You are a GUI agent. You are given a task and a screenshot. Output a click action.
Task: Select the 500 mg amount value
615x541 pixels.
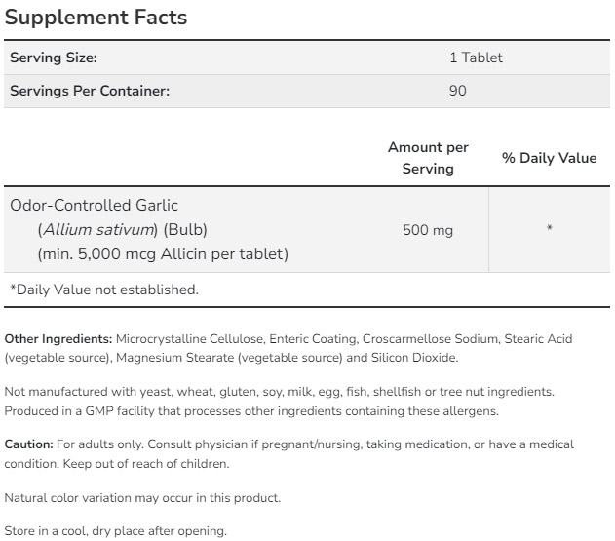(428, 230)
